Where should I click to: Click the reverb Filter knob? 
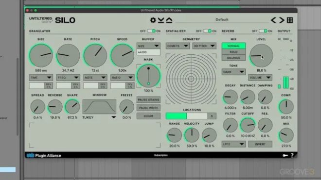[231, 125]
